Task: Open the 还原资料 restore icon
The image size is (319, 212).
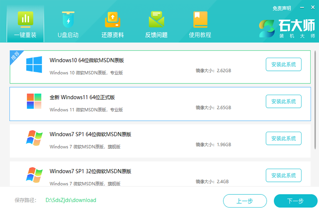Action: pyautogui.click(x=112, y=19)
